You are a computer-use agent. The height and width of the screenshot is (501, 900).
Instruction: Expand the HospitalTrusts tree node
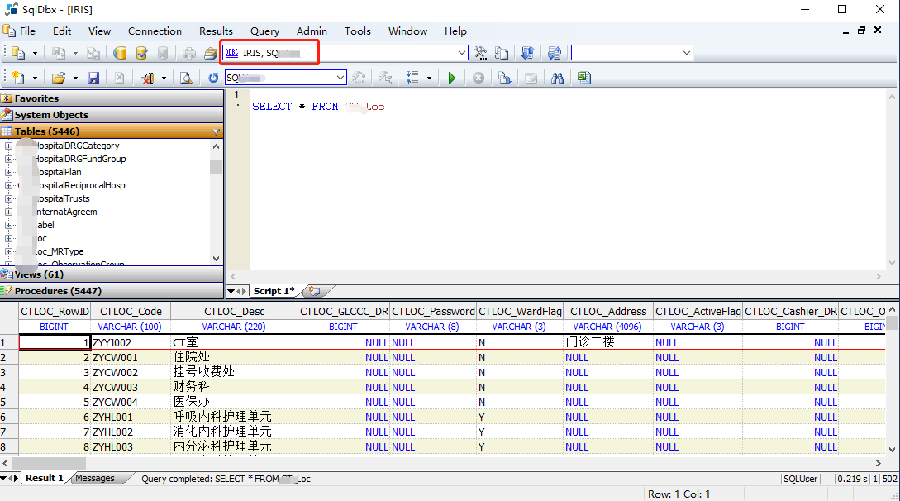click(x=8, y=198)
